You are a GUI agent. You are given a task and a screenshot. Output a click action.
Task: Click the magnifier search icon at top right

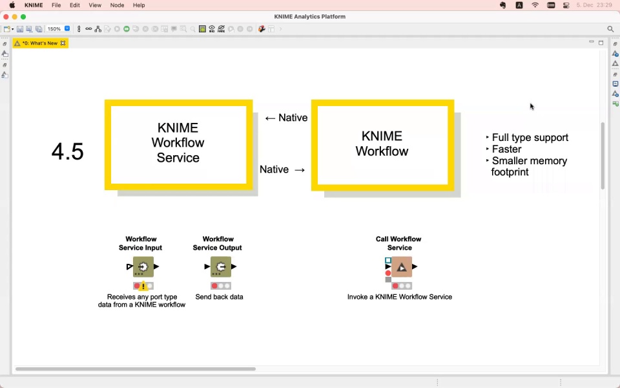click(x=610, y=29)
